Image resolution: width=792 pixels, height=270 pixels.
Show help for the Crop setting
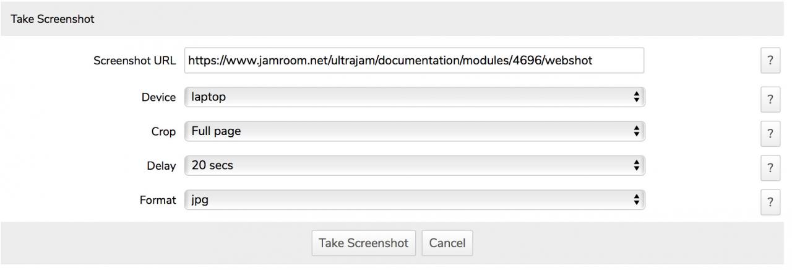(x=770, y=133)
